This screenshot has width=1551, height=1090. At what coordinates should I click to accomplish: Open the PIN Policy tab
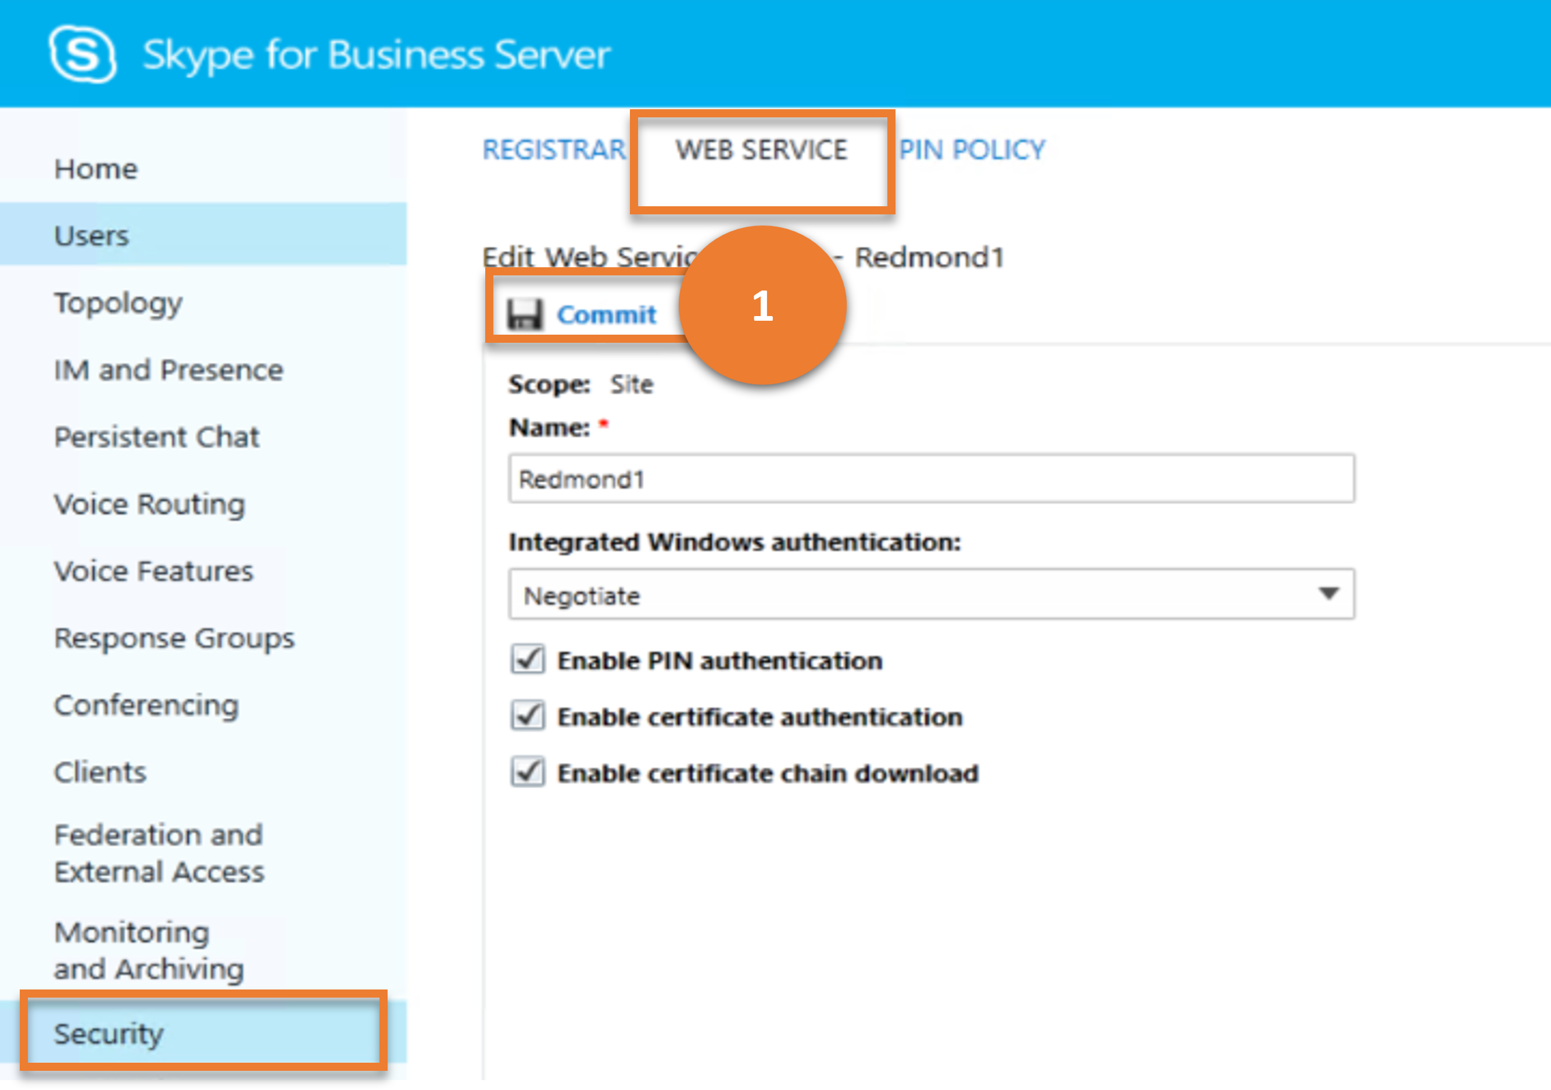tap(972, 149)
